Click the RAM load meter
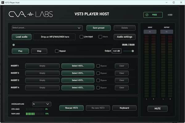185x123 pixels. [x=35, y=114]
